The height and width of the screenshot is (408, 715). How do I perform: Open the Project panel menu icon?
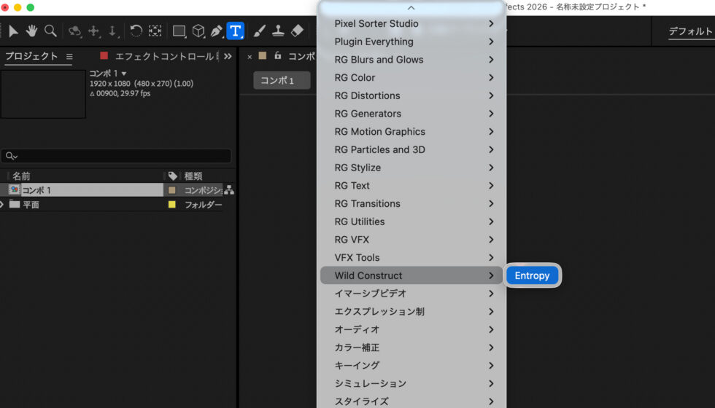click(69, 57)
